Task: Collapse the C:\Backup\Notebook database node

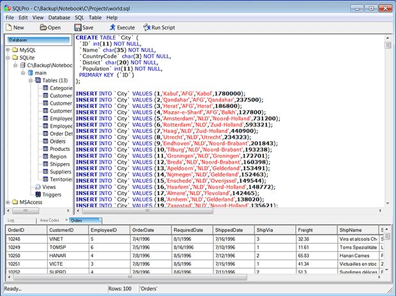Action: click(15, 65)
